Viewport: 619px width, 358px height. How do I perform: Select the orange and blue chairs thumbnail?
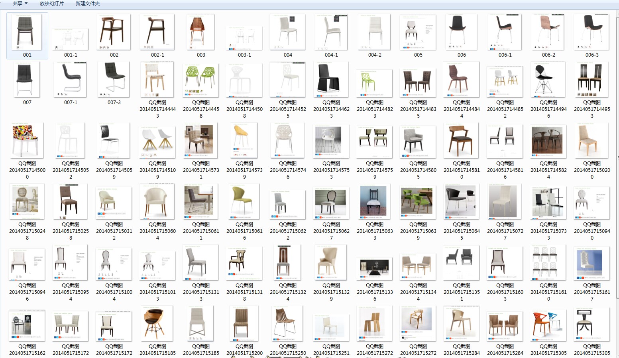[x=548, y=325]
